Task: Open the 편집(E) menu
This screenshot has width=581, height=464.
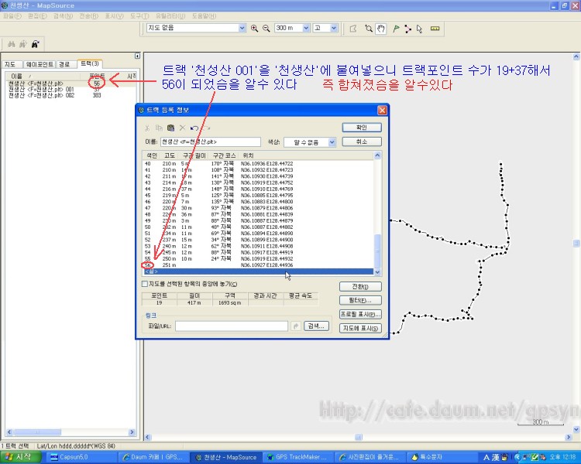Action: click(37, 16)
